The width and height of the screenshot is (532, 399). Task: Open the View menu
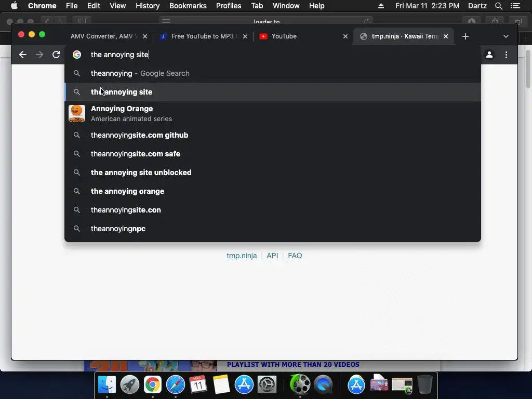click(118, 6)
